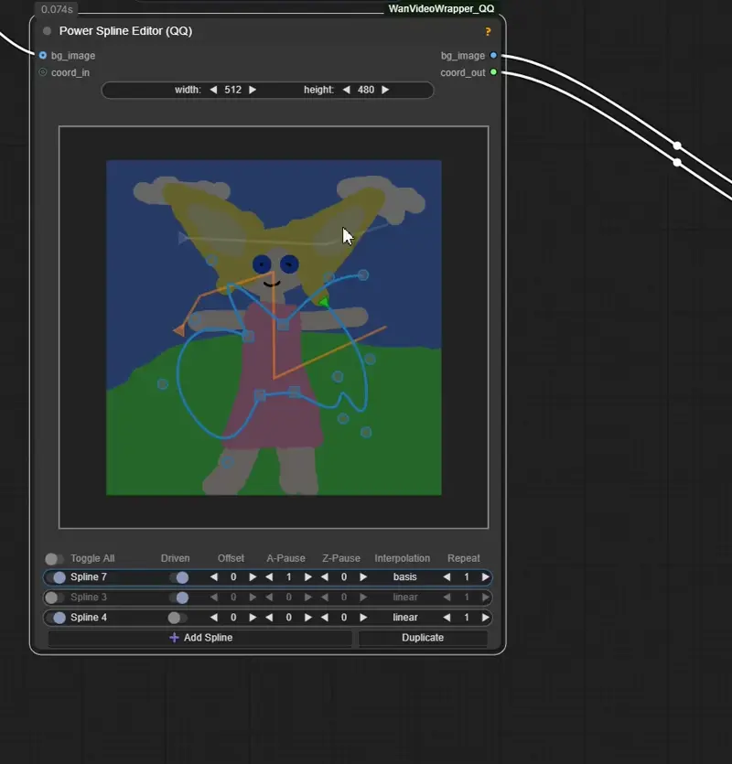Click the orange arrow spline endpoint on canvas
Viewport: 732px width, 764px height.
tap(179, 331)
